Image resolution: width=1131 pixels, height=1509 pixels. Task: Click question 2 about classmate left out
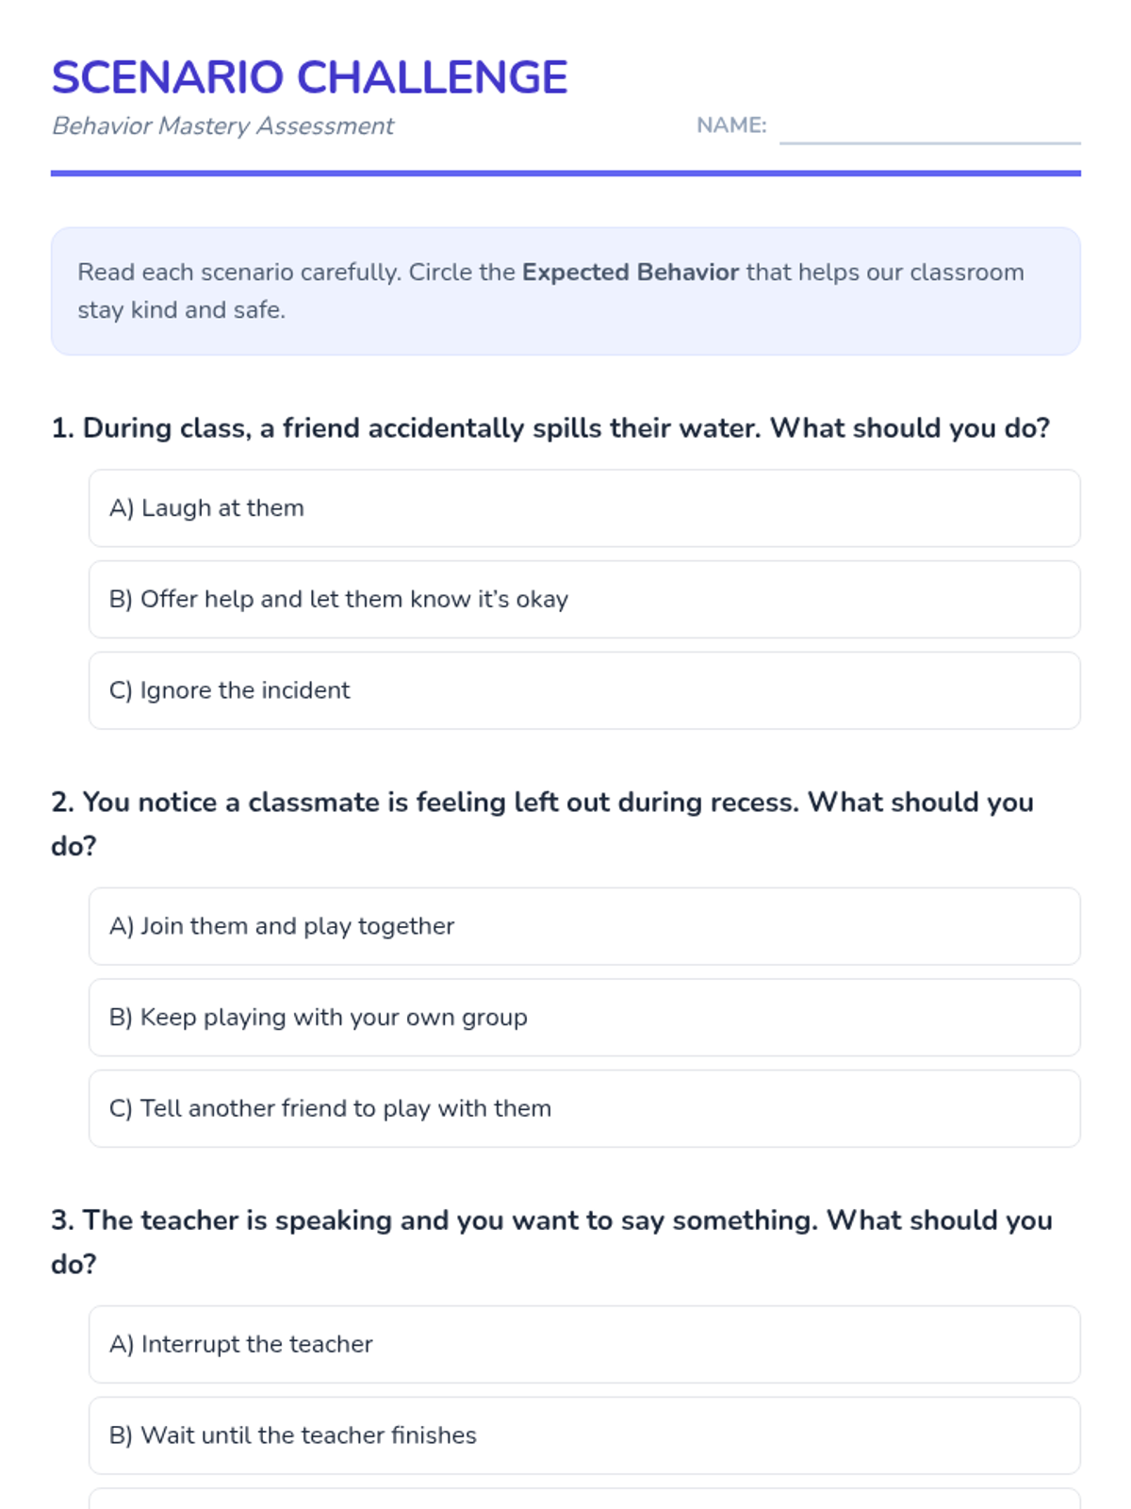coord(543,823)
